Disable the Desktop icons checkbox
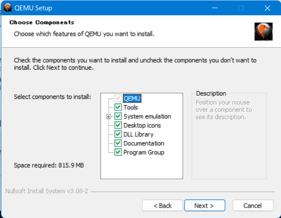The image size is (281, 218). coord(118,125)
